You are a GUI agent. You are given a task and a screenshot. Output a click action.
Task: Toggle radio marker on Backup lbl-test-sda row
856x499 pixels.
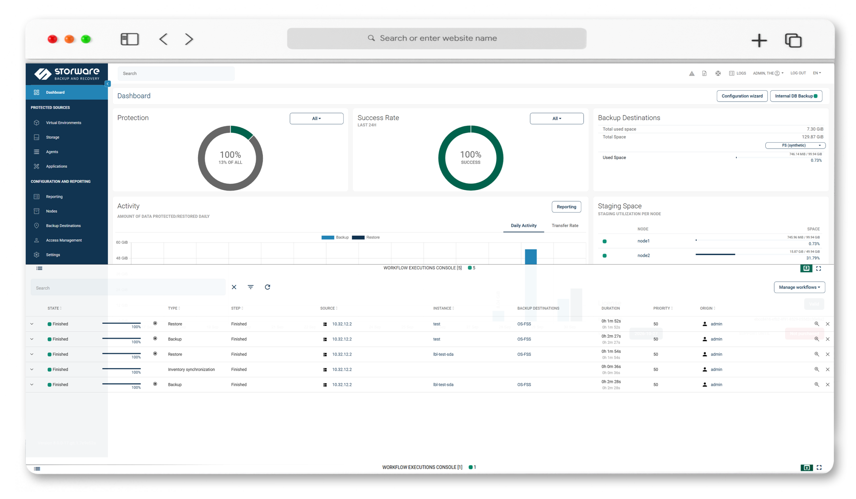155,384
